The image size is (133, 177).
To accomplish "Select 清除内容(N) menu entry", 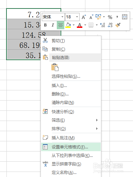I will pyautogui.click(x=71, y=103).
